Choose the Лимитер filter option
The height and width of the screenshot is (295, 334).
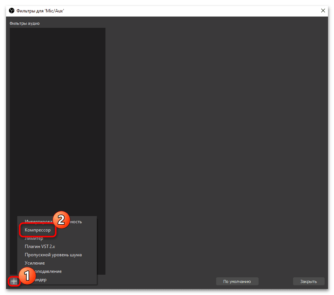click(34, 238)
